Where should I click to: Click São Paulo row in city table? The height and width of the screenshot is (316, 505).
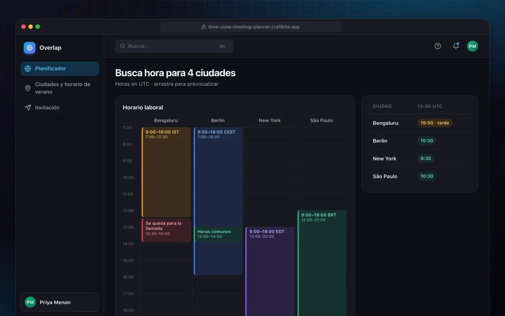420,176
